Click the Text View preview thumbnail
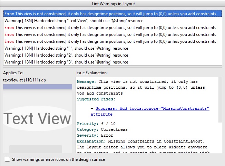225x166 pixels. click(x=38, y=118)
